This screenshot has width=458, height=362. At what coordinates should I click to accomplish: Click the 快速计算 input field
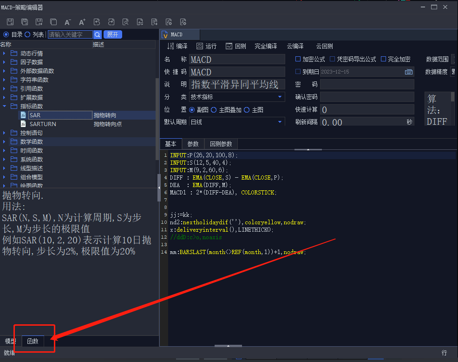click(367, 109)
